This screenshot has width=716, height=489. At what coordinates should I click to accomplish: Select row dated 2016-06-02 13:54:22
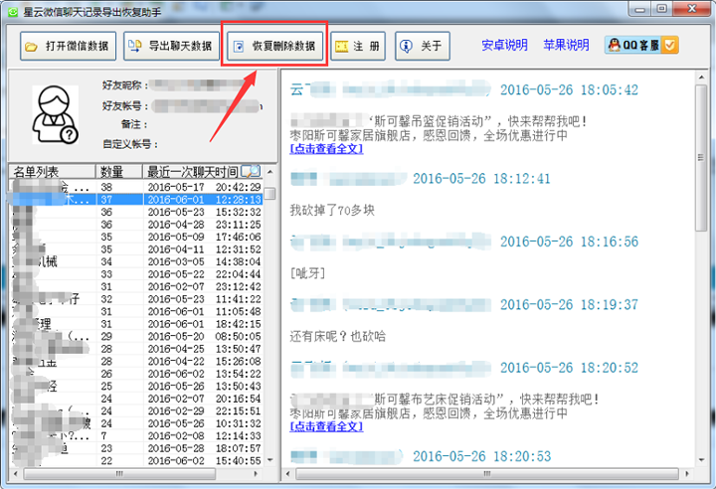[x=136, y=374]
